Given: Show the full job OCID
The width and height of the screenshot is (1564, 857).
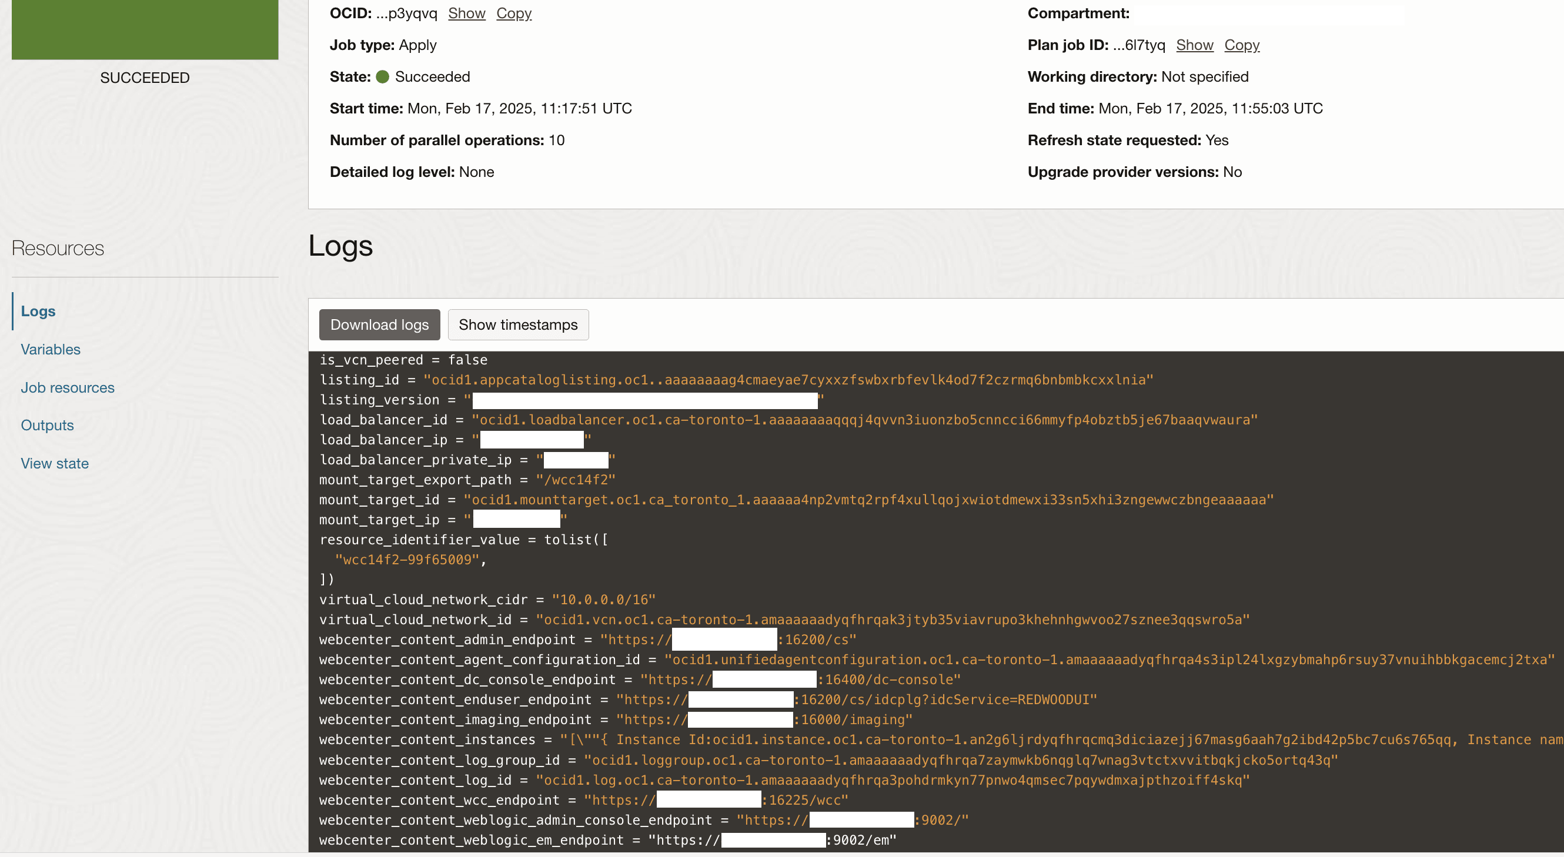Looking at the screenshot, I should pos(466,13).
